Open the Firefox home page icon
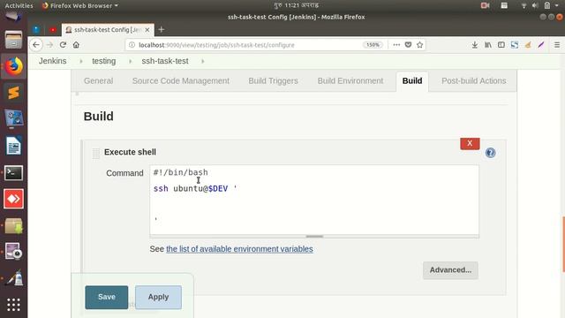 76,45
